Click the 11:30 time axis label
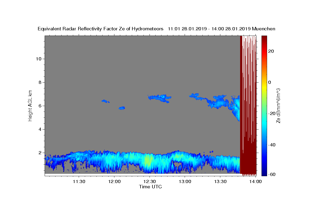This screenshot has height=211, width=317. click(x=79, y=181)
